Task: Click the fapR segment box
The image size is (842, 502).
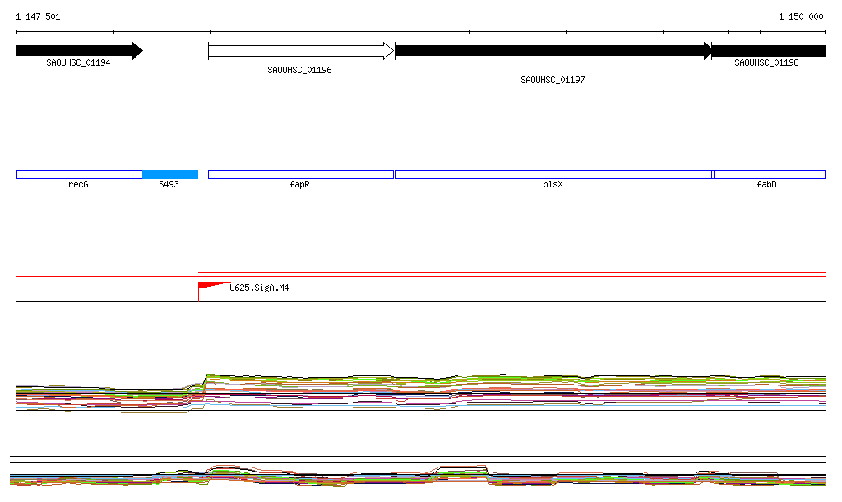Action: 300,174
